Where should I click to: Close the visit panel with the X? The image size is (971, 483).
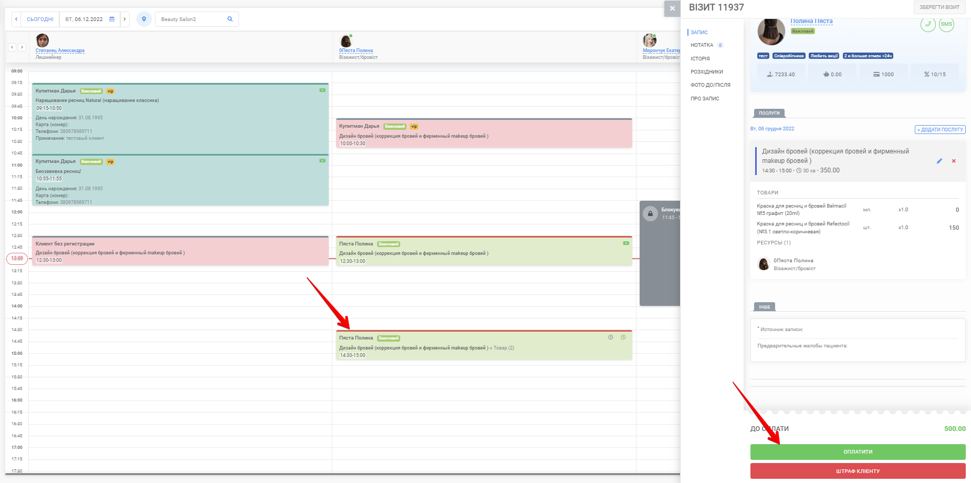(672, 8)
